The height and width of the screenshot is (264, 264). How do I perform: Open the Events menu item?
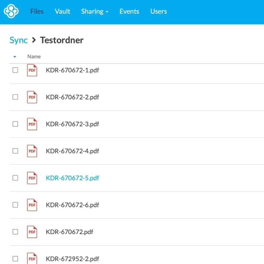tap(129, 11)
